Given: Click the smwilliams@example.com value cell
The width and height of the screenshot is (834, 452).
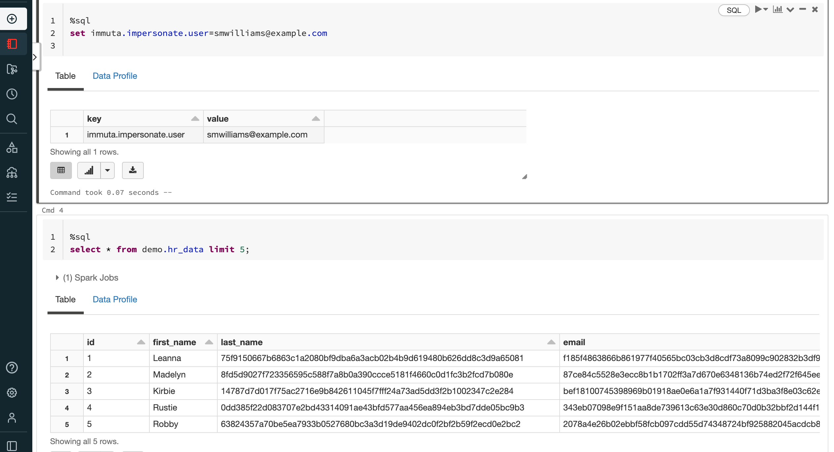Looking at the screenshot, I should point(264,135).
